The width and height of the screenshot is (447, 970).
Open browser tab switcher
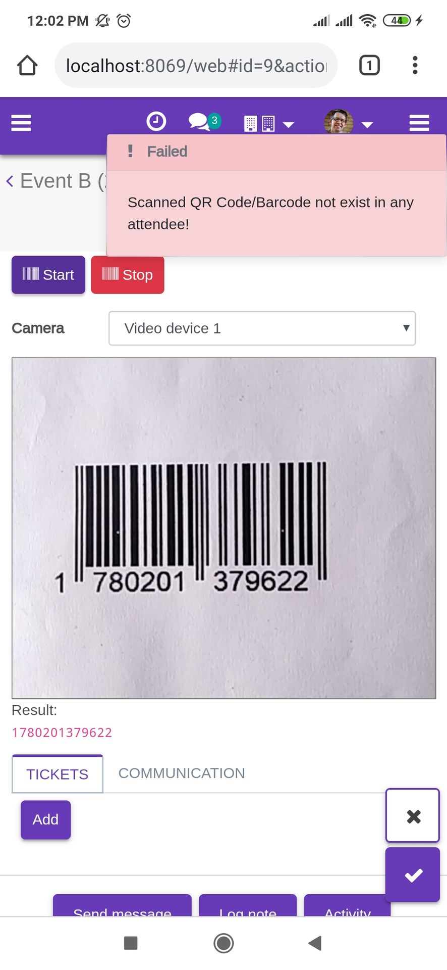[x=369, y=65]
